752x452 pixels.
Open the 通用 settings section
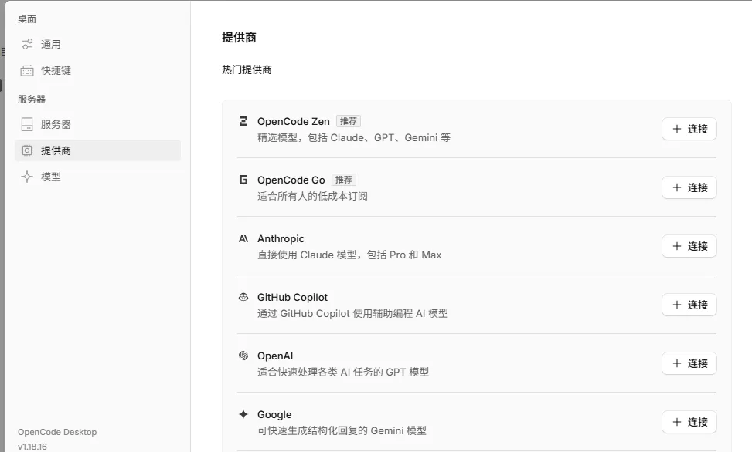tap(98, 45)
